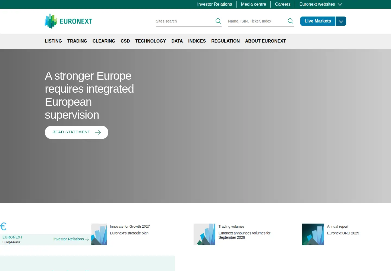This screenshot has height=271, width=391.
Task: Click the 'Euronext URD 2025' text
Action: coord(343,233)
